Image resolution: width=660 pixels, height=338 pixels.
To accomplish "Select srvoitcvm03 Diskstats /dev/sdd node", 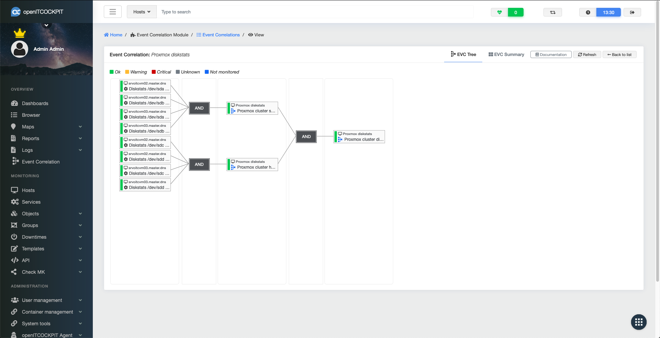I will tap(145, 185).
